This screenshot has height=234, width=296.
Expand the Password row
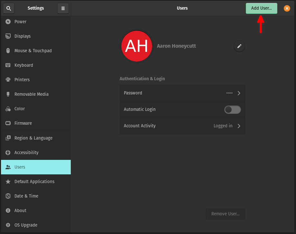pyautogui.click(x=239, y=93)
